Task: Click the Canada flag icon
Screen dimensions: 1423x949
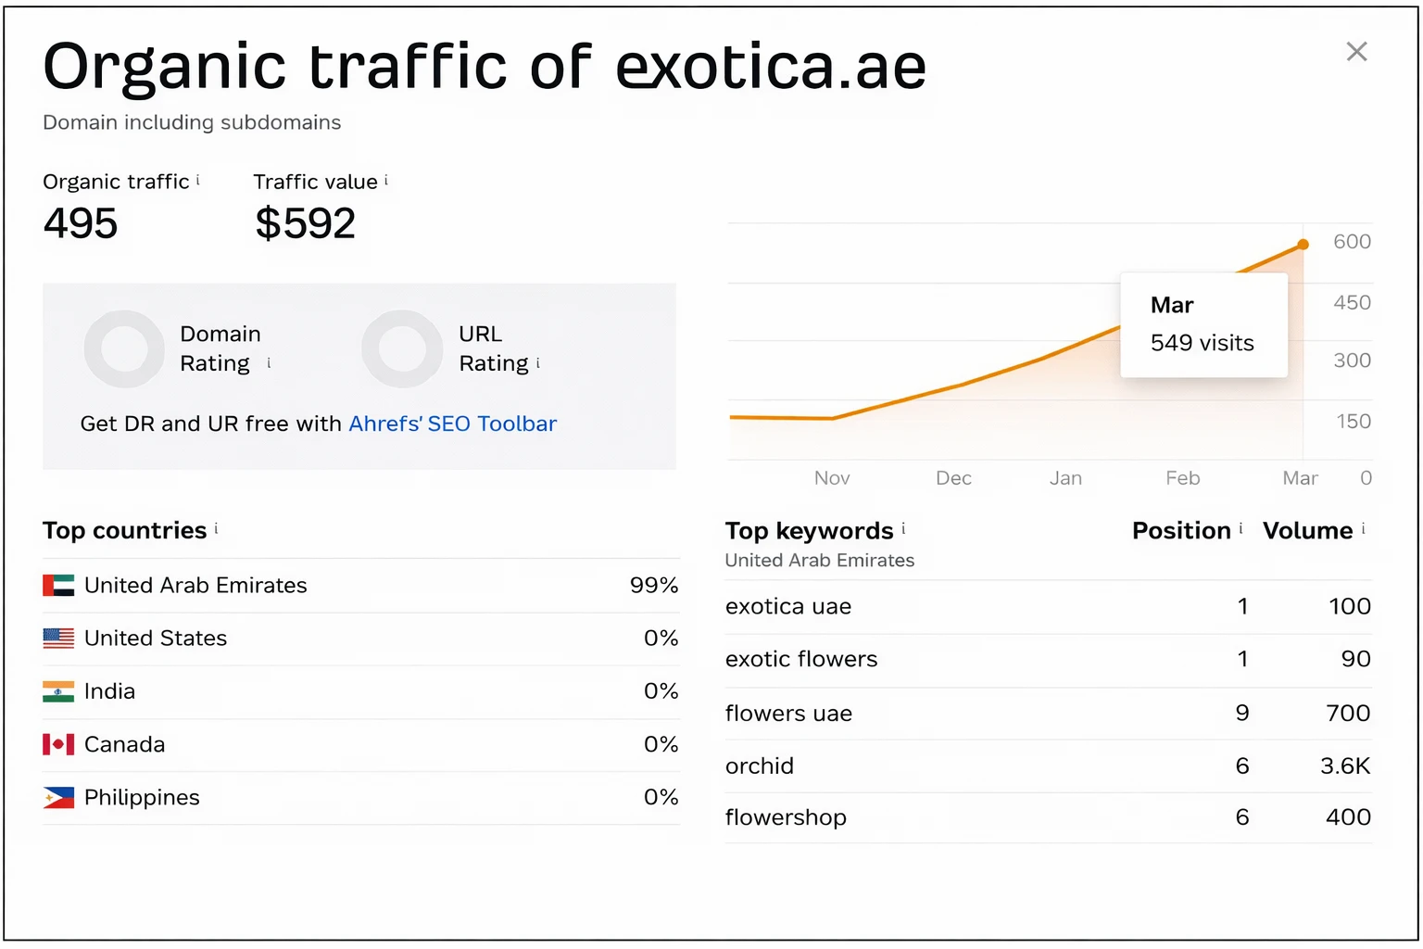Action: point(58,743)
